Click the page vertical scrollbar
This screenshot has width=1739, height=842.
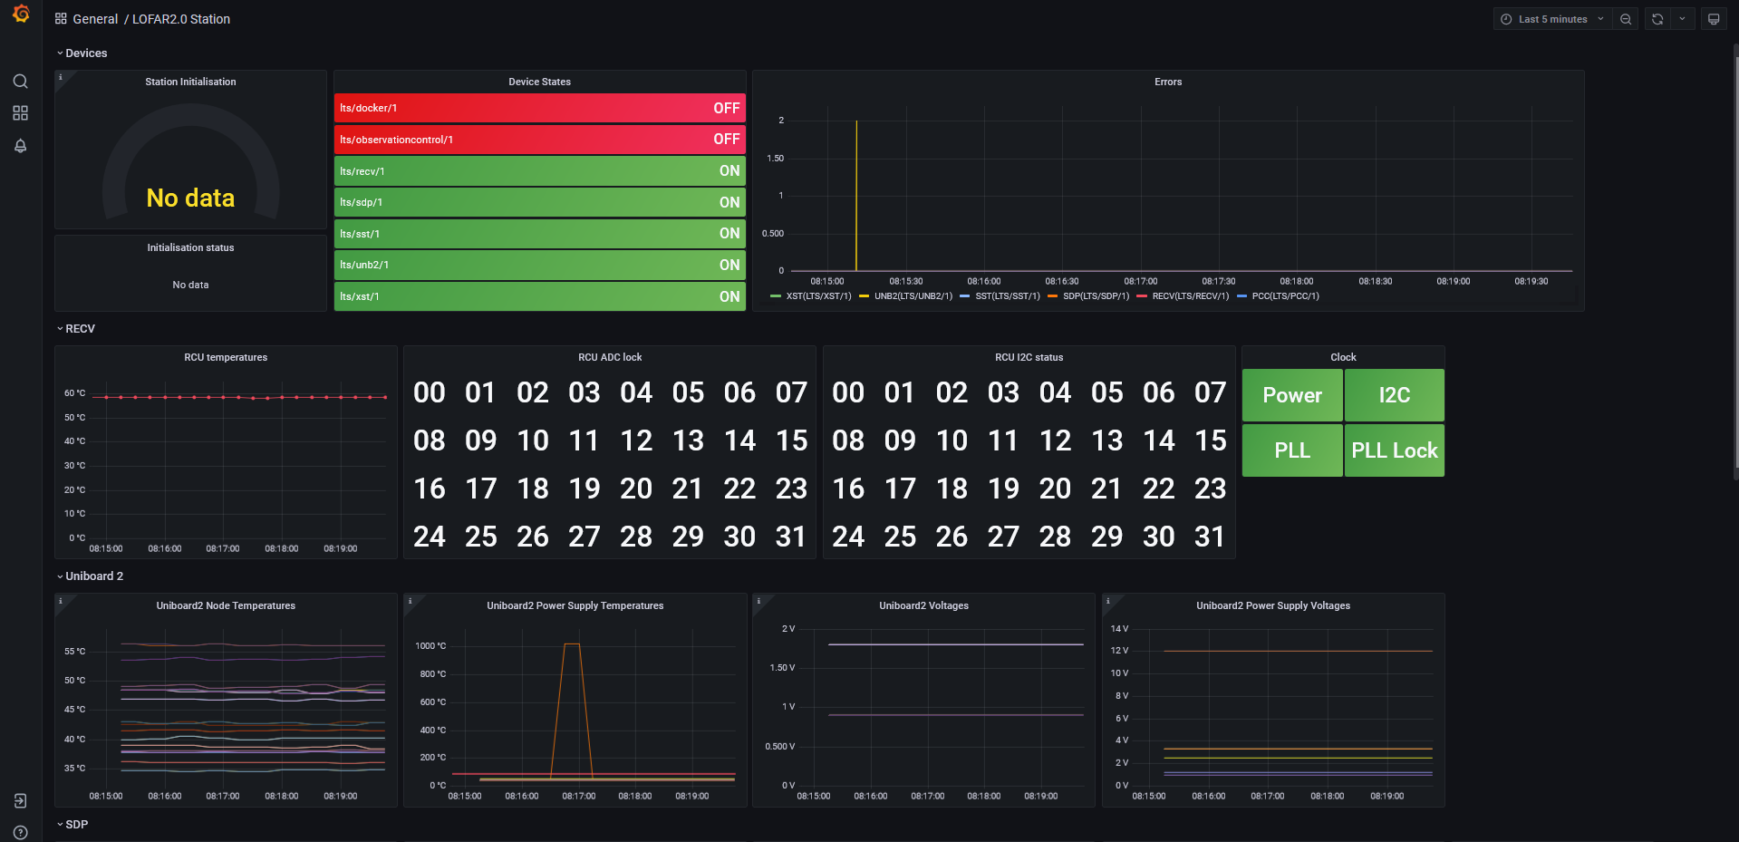pos(1734,263)
